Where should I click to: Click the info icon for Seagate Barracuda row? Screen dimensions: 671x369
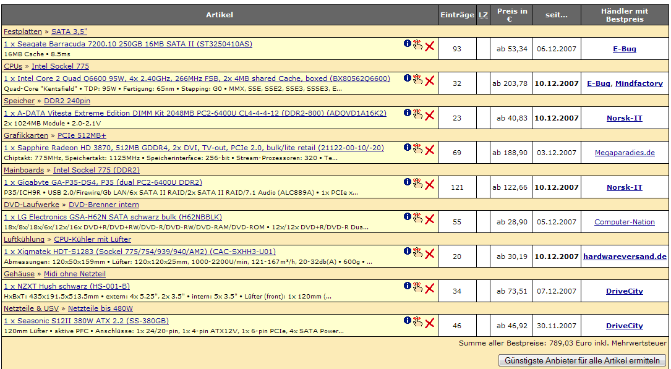408,44
